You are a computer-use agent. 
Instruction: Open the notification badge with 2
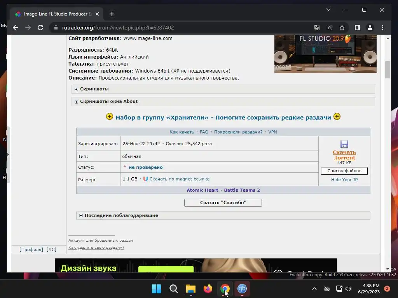click(x=387, y=289)
